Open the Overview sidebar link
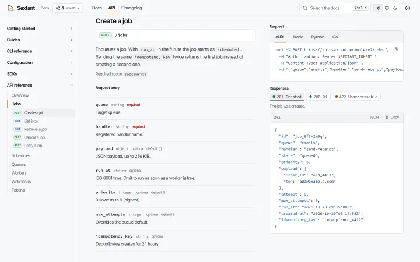 (20, 95)
